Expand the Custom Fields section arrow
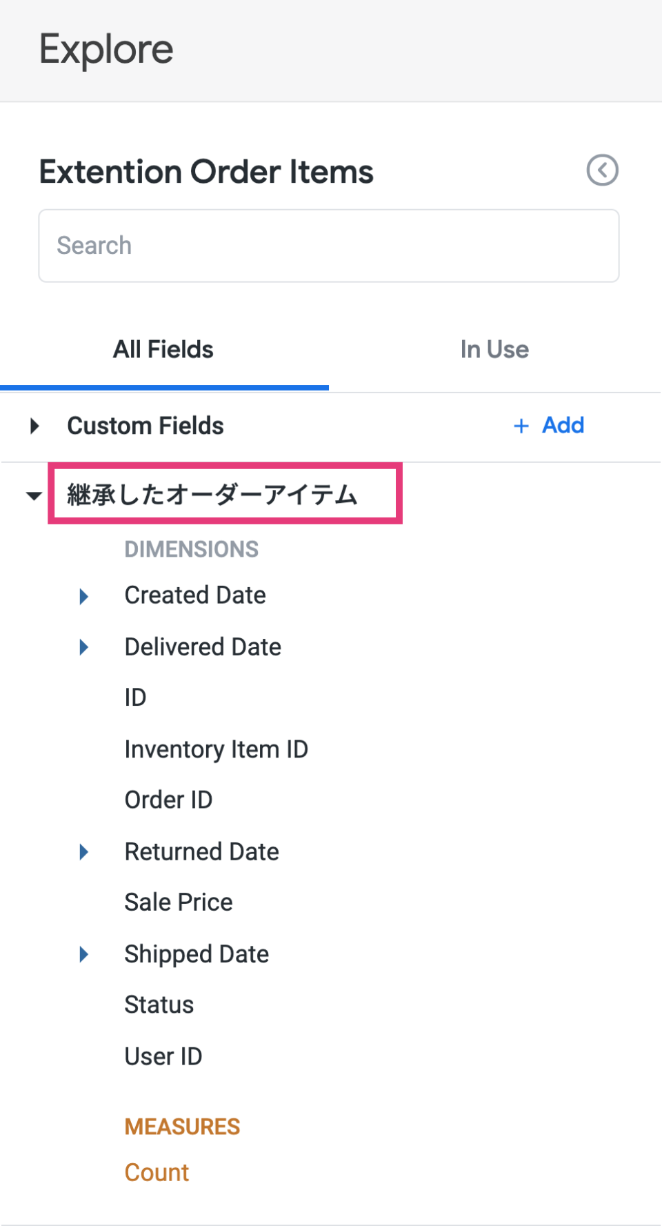 pos(34,426)
